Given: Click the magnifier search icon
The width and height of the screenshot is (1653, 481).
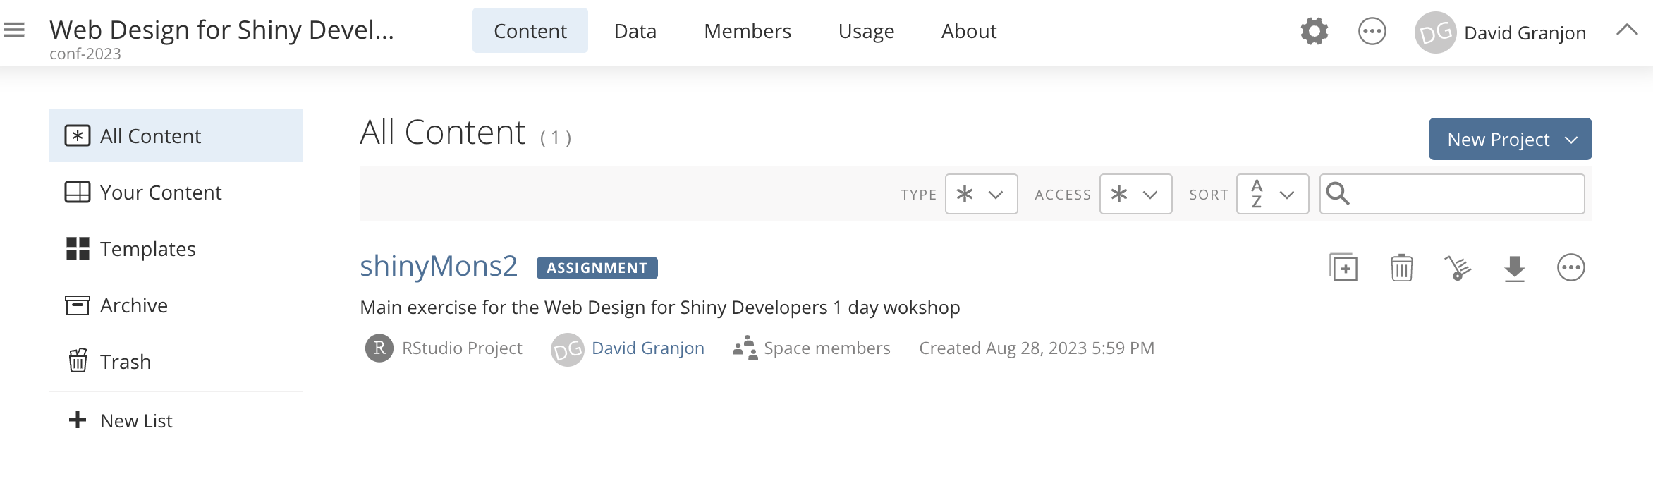Looking at the screenshot, I should (x=1337, y=193).
